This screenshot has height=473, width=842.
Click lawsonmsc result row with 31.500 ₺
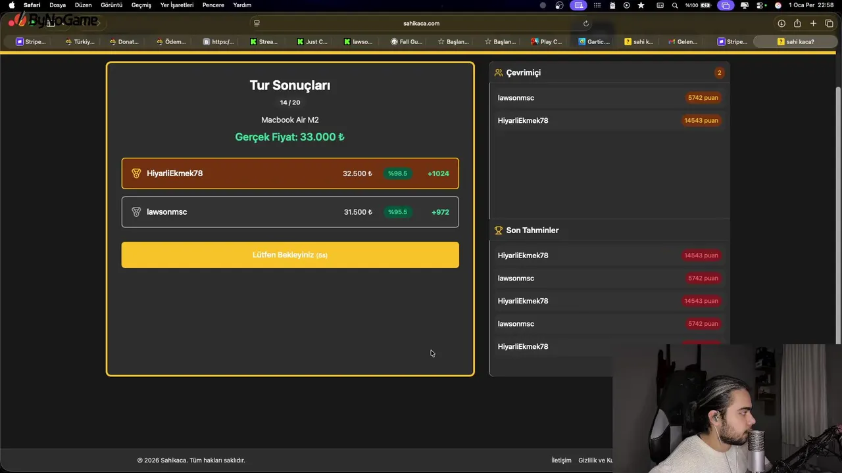click(290, 212)
